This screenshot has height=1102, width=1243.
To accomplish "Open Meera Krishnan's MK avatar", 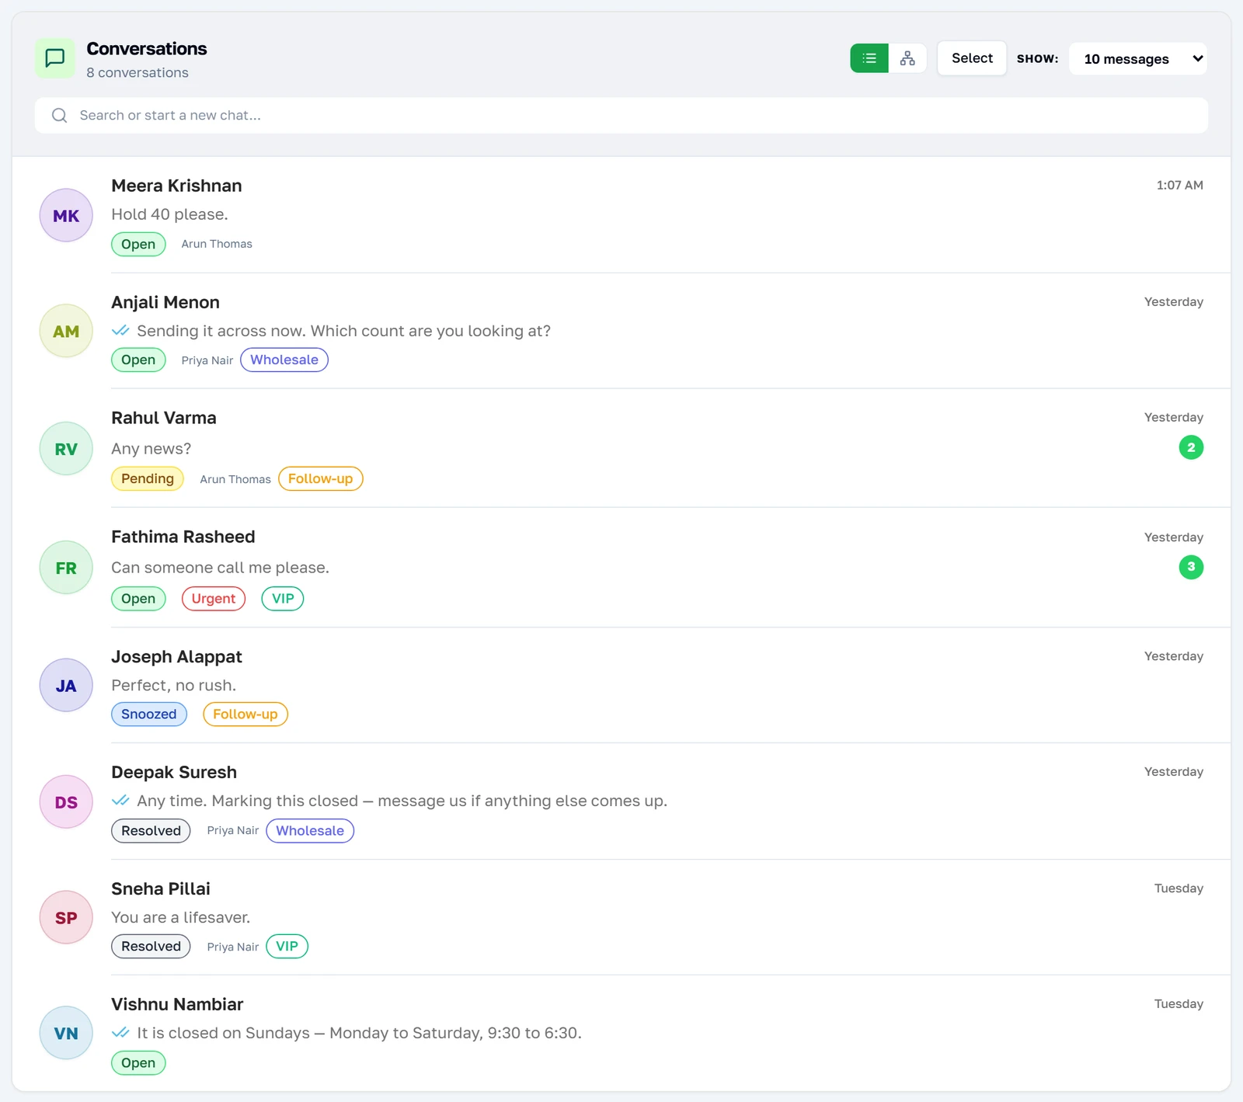I will click(66, 215).
